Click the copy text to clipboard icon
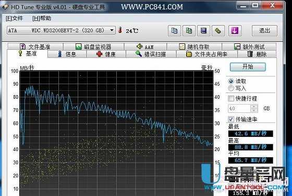The image size is (292, 196). [x=174, y=31]
